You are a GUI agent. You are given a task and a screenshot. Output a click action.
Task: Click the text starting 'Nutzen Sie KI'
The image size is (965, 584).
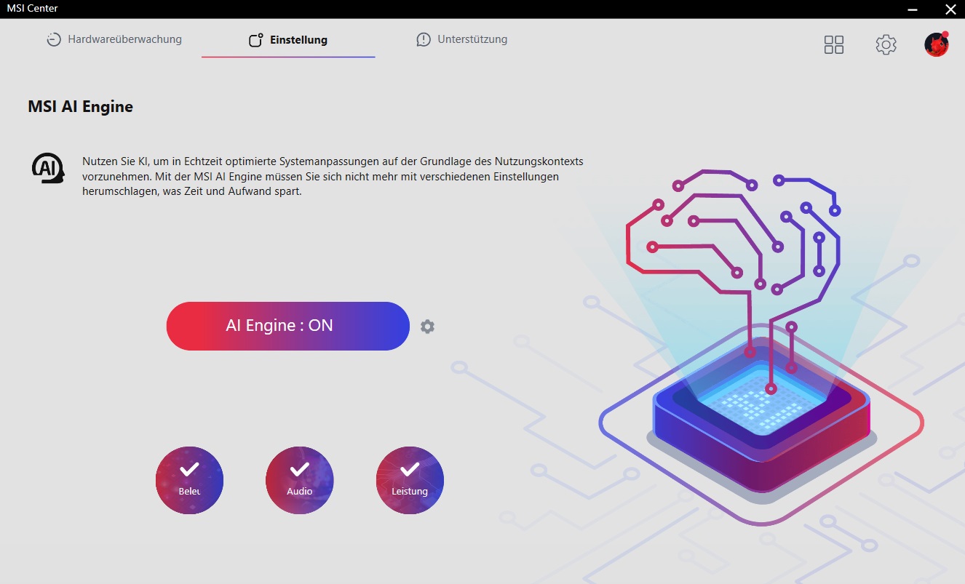(333, 177)
